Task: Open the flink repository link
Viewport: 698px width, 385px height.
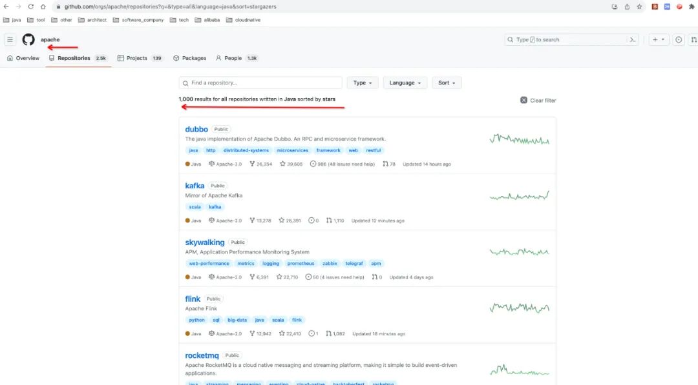Action: 193,299
